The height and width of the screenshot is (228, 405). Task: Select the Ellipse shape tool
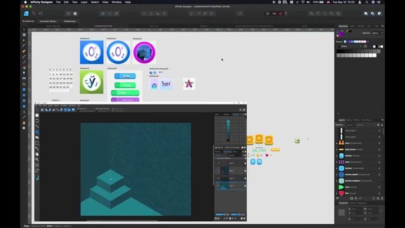24,95
